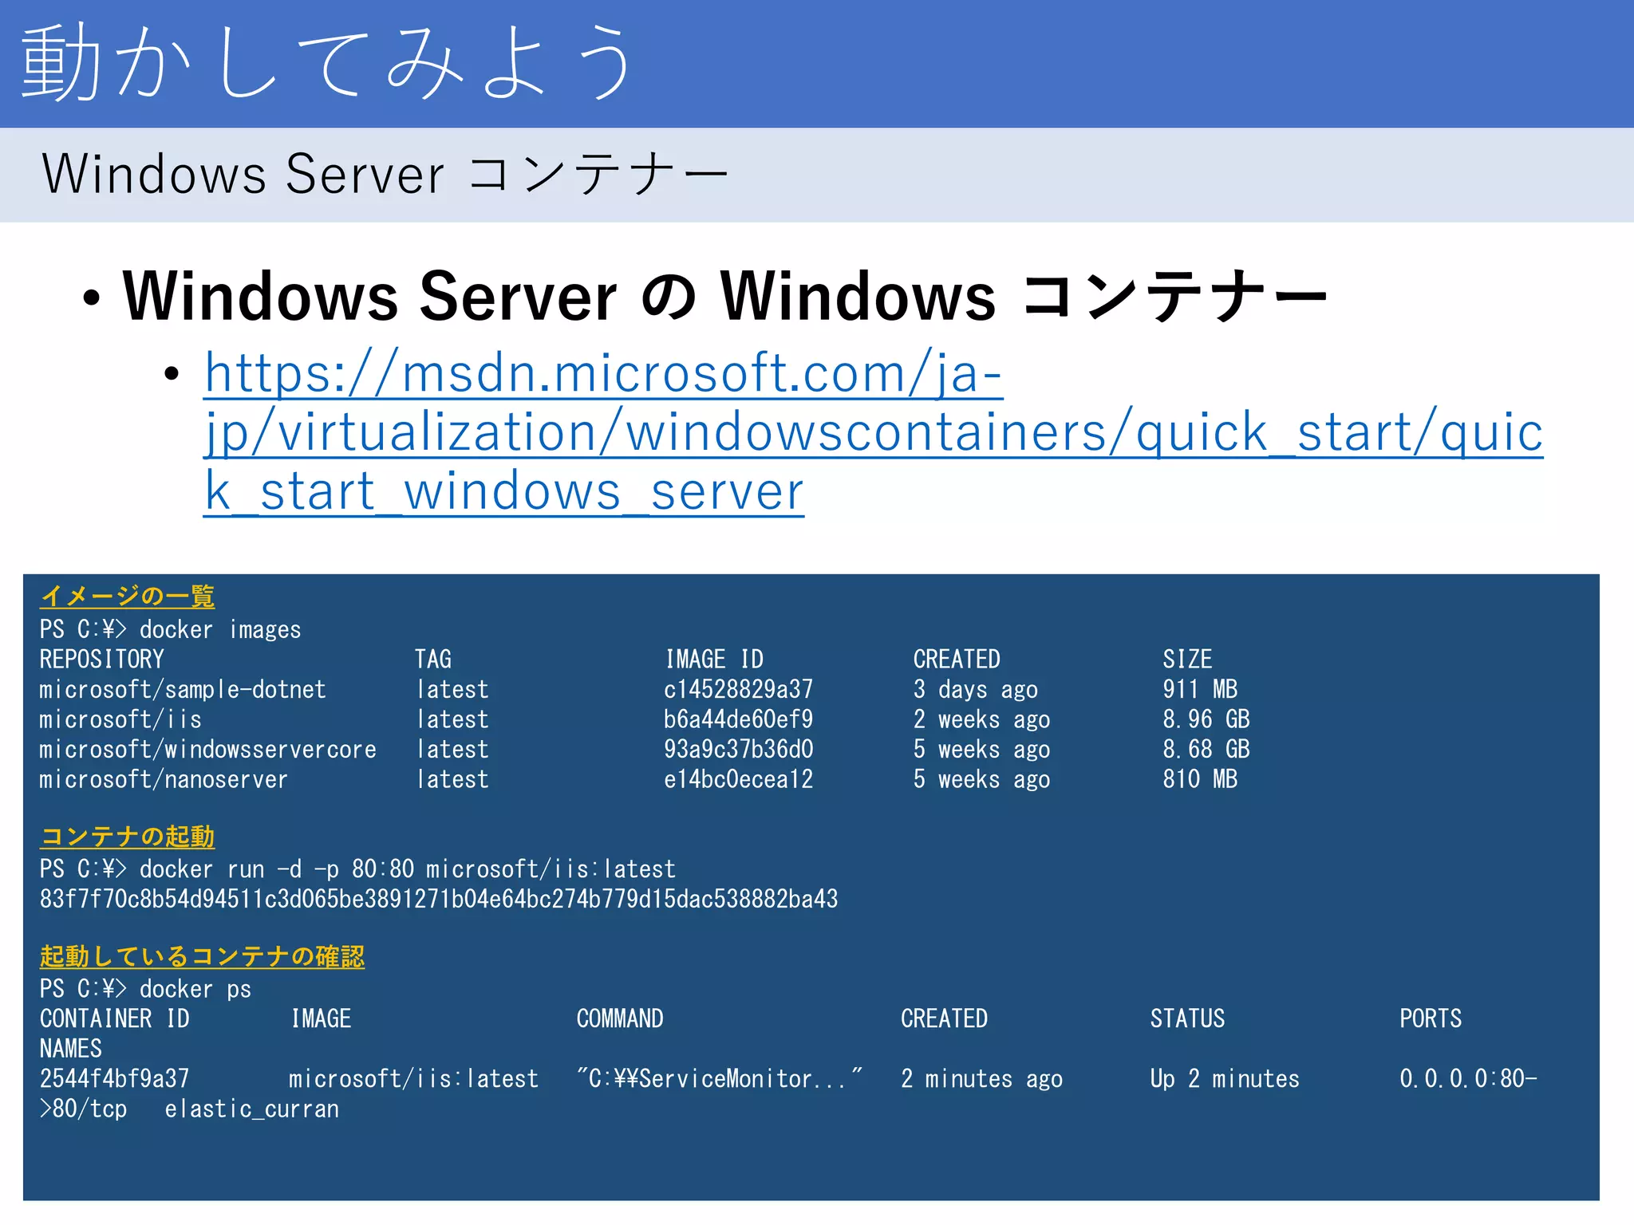Select the long container hash 83f7f70c8b54...
Image resolution: width=1634 pixels, height=1225 pixels.
439,899
